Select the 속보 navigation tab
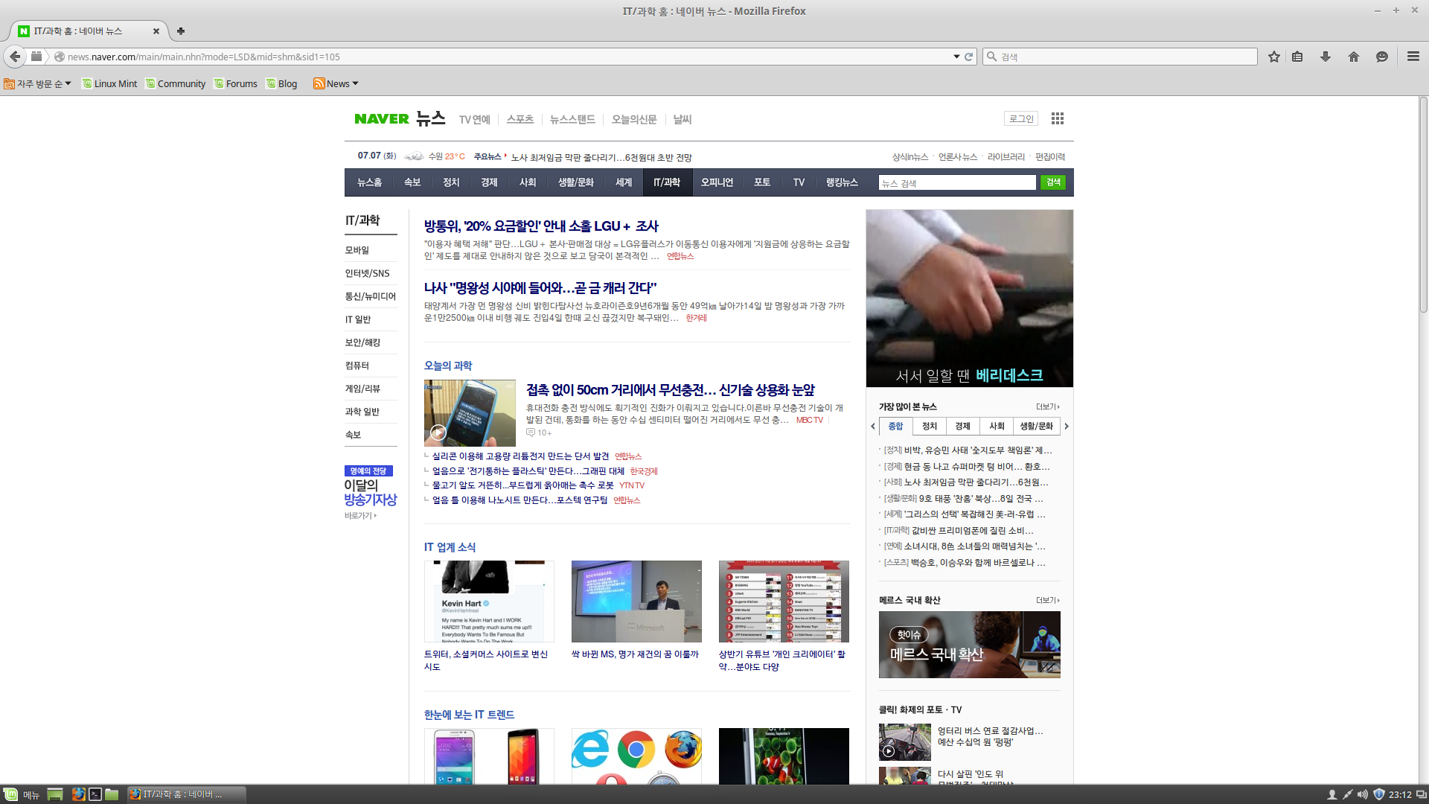 tap(412, 182)
